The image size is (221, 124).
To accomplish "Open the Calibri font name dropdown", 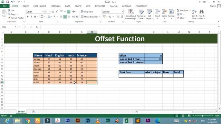I will click(x=43, y=12).
